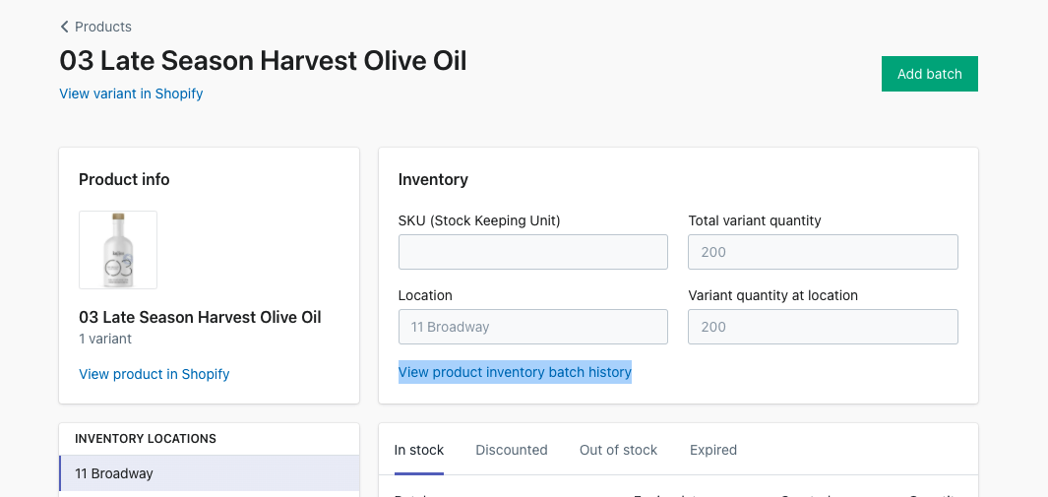Open the View product in Shopify link

coord(154,374)
